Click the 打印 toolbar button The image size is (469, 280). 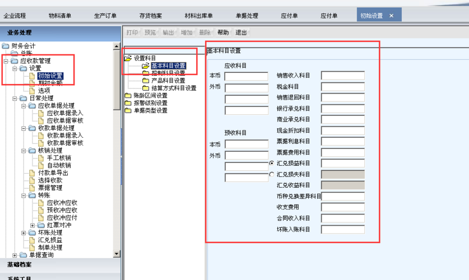click(x=132, y=32)
